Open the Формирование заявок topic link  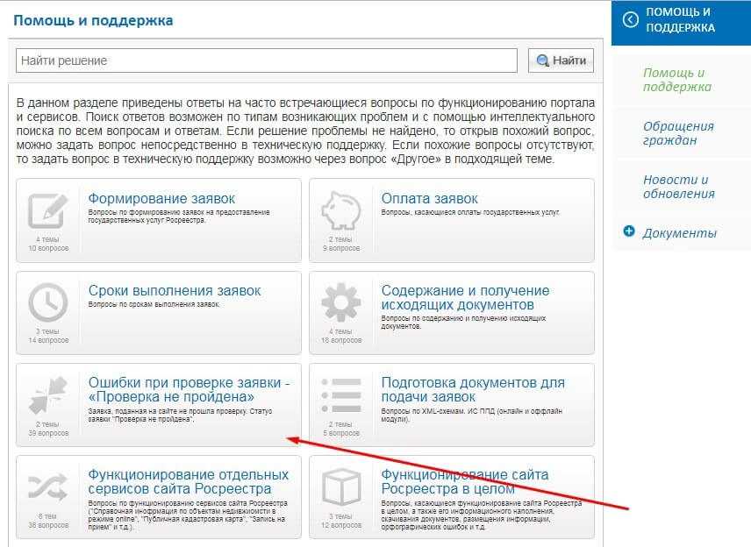tap(161, 198)
